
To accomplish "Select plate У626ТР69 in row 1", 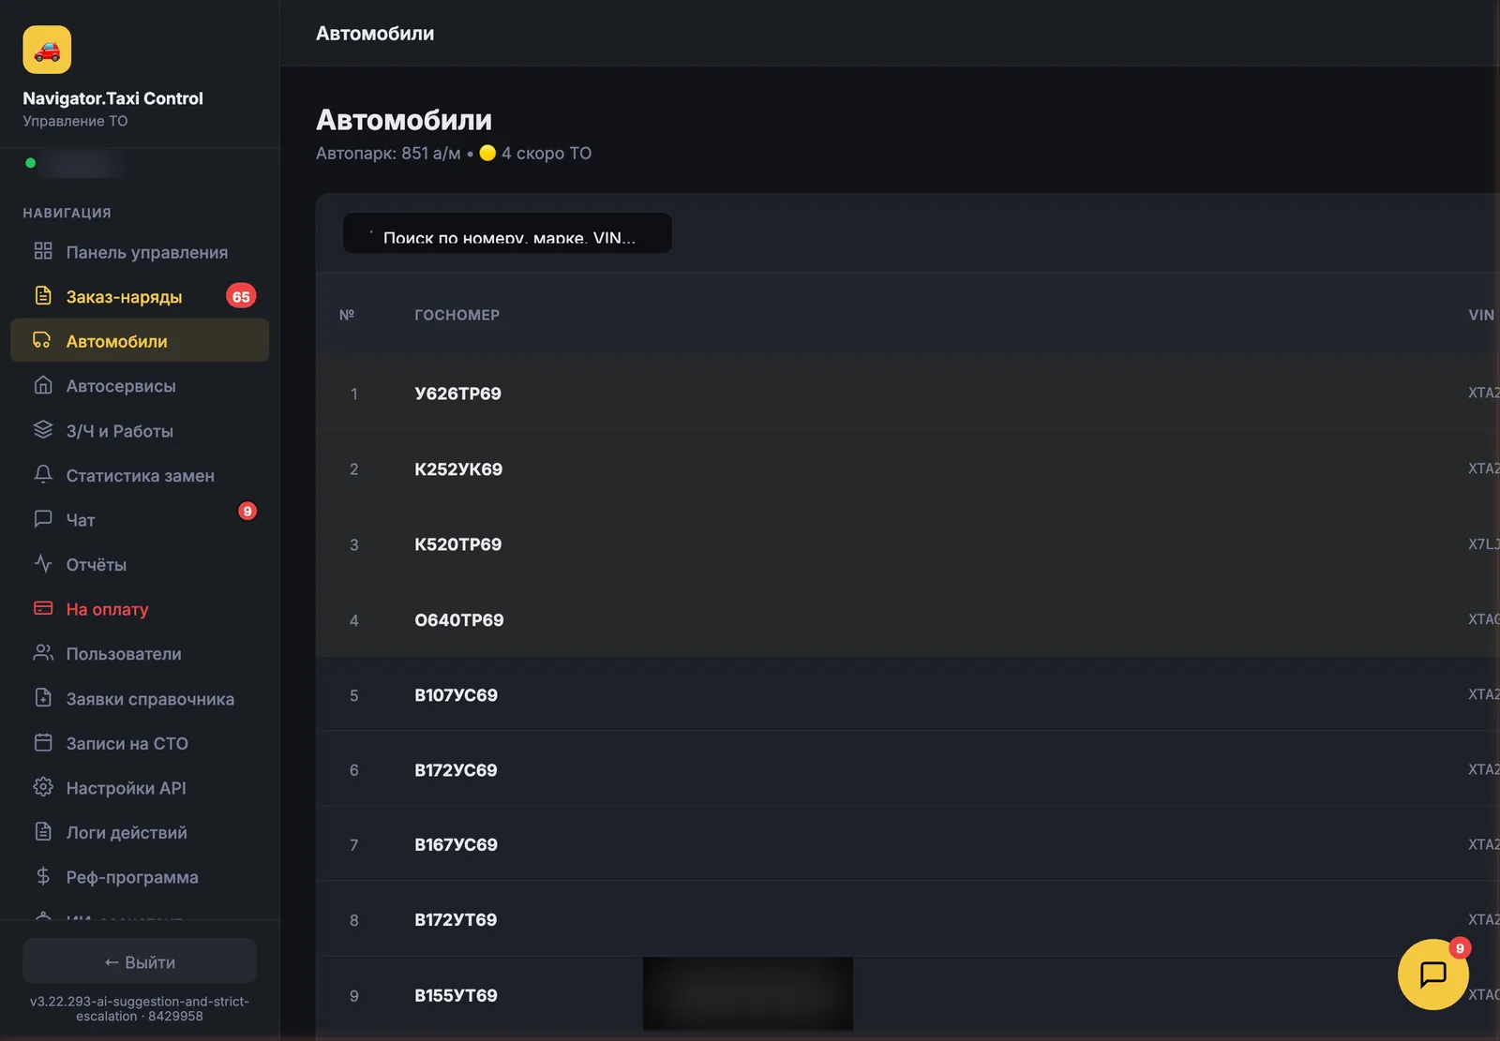I will click(x=457, y=394).
